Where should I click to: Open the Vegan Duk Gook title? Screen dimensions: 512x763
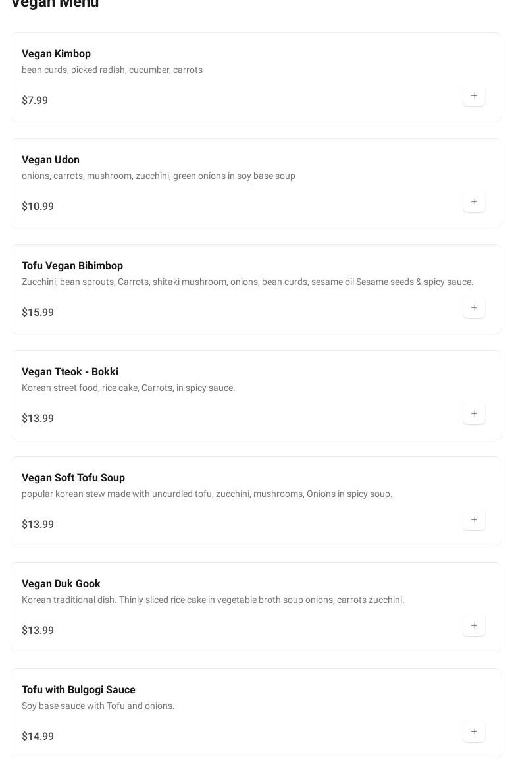[x=61, y=584]
